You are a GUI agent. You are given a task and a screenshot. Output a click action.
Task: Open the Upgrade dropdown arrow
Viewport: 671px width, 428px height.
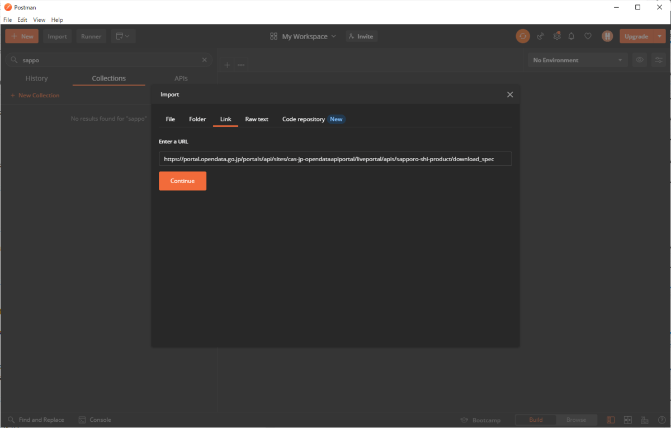pos(660,36)
